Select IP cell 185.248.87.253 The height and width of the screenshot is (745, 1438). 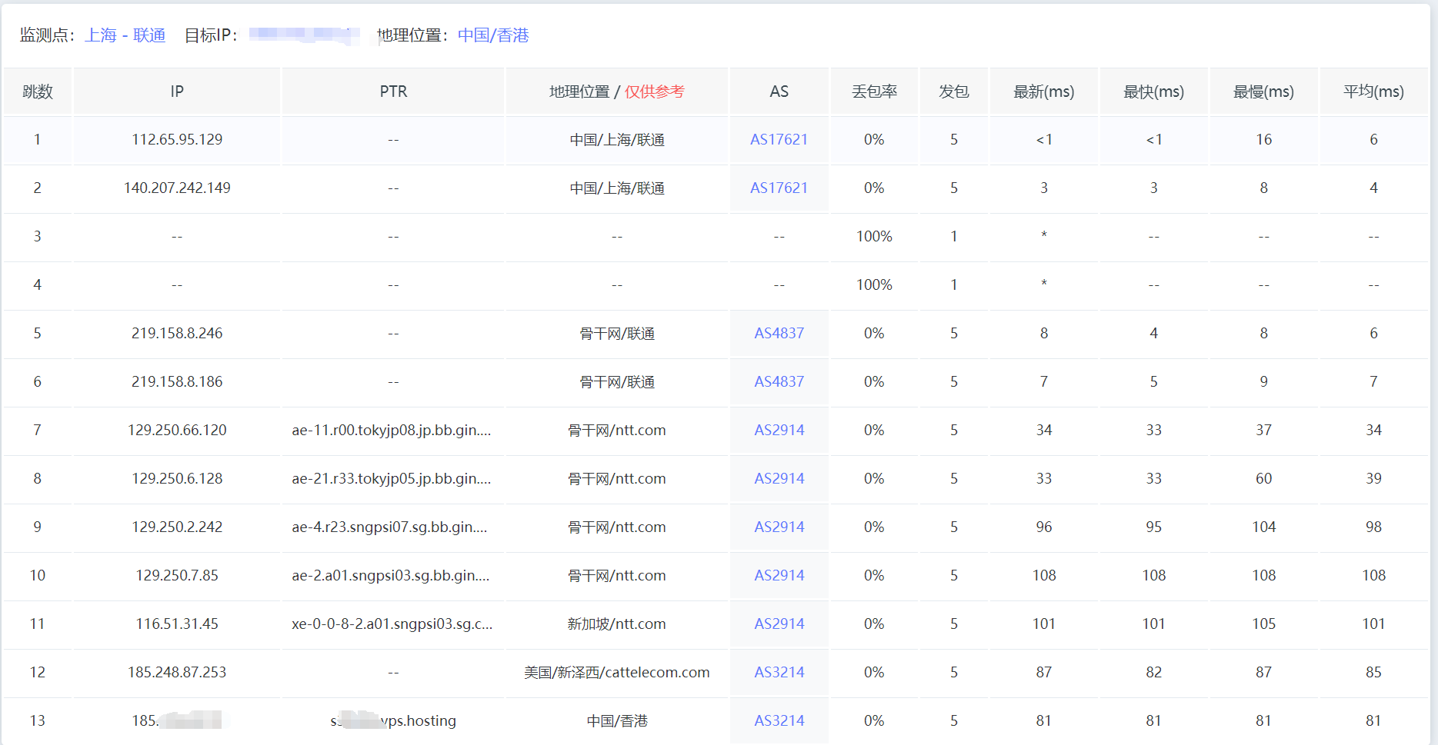[177, 672]
